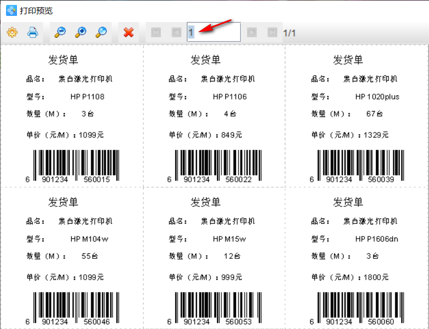Click 品名 line on the HP 1020plus label
The image size is (429, 329).
click(x=354, y=79)
